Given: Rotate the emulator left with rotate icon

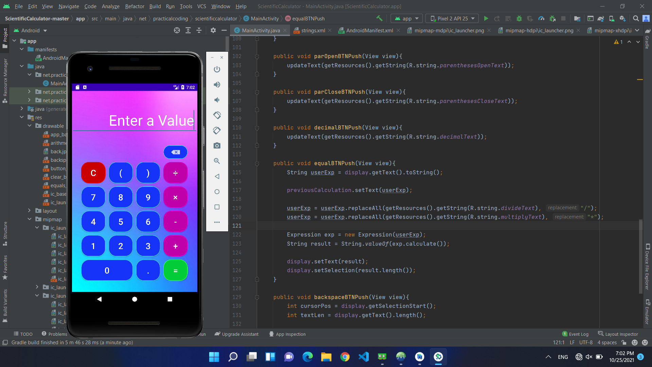Looking at the screenshot, I should [217, 115].
